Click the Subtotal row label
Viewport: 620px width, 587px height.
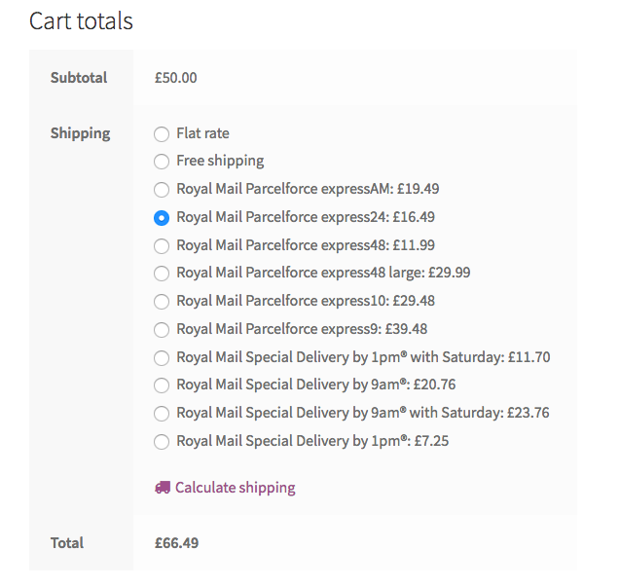79,78
